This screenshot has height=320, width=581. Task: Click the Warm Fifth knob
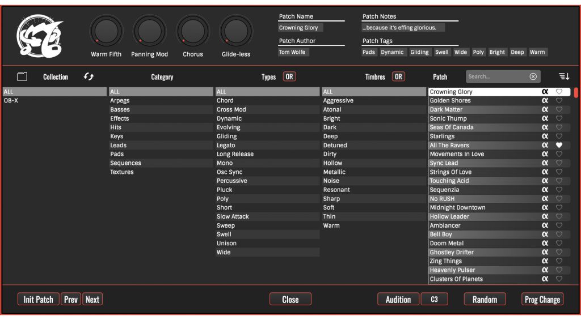[107, 31]
